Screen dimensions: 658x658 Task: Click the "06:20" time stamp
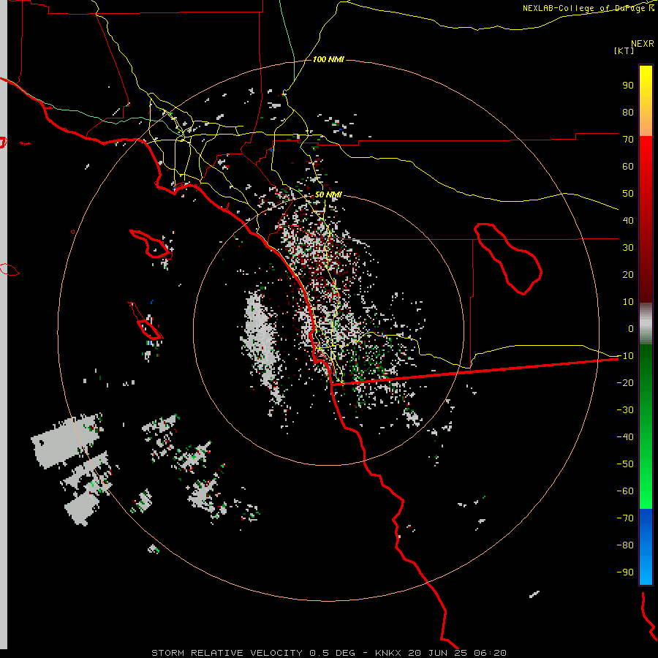(490, 653)
